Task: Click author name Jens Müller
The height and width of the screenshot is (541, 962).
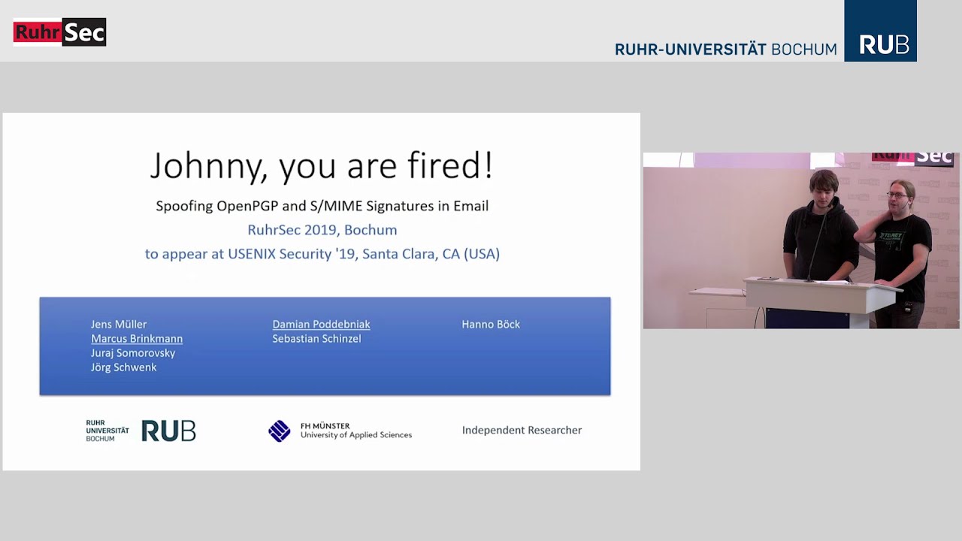Action: point(119,325)
